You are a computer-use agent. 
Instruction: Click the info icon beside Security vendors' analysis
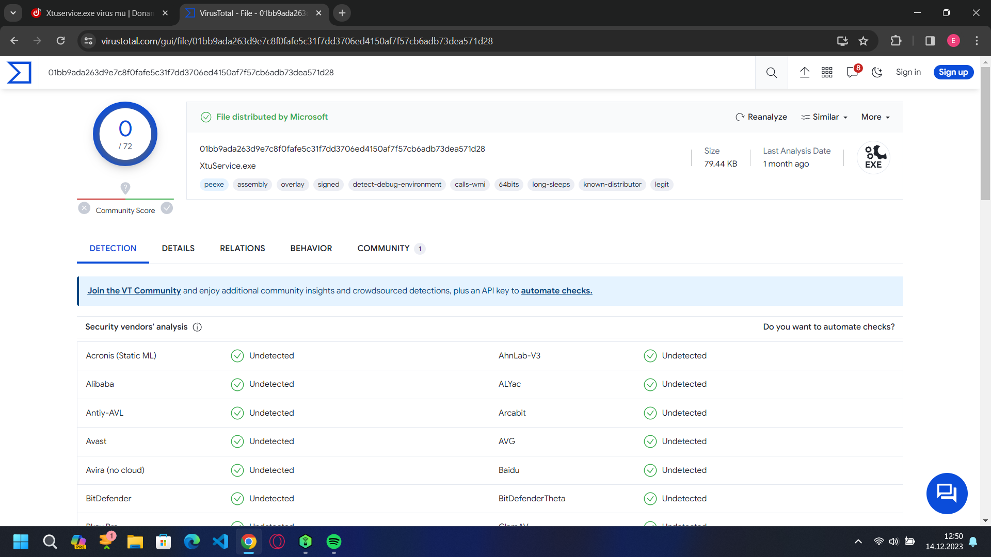[x=197, y=327]
